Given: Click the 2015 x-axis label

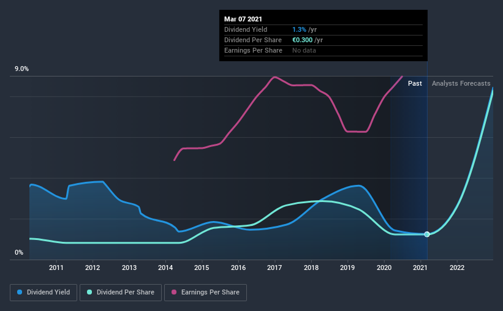Looking at the screenshot, I should tap(202, 268).
